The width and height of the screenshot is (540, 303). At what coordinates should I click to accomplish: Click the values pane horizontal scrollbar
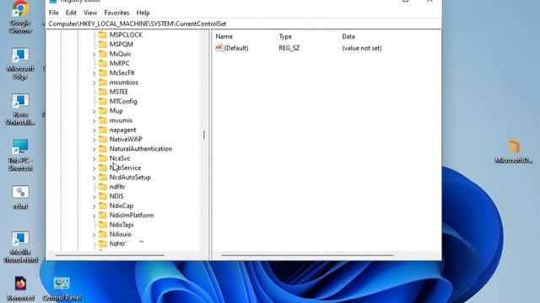307,255
